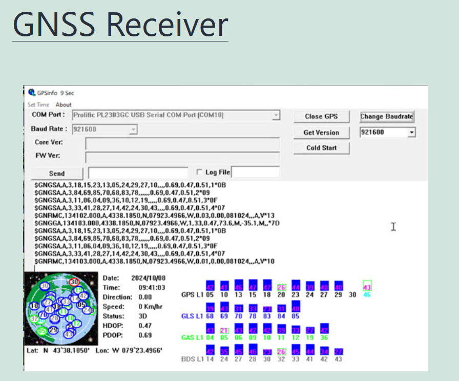Click BDS L1 satellite 32 signal bar

(281, 352)
